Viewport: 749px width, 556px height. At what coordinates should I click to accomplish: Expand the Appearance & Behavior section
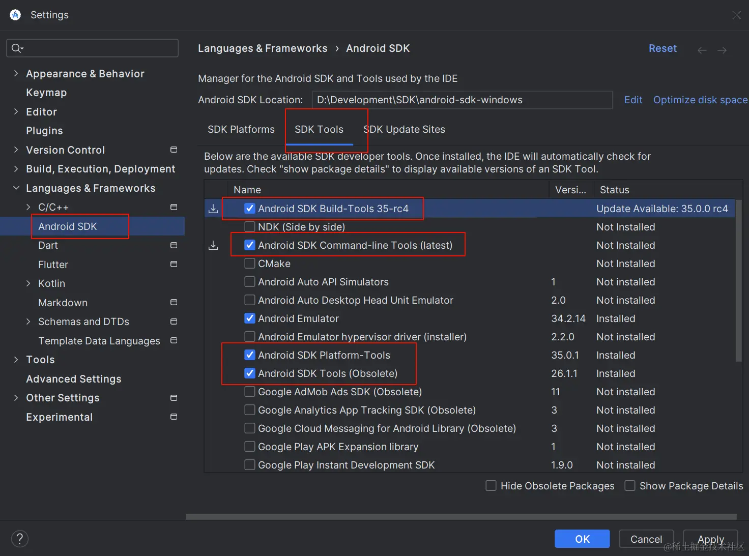(16, 73)
